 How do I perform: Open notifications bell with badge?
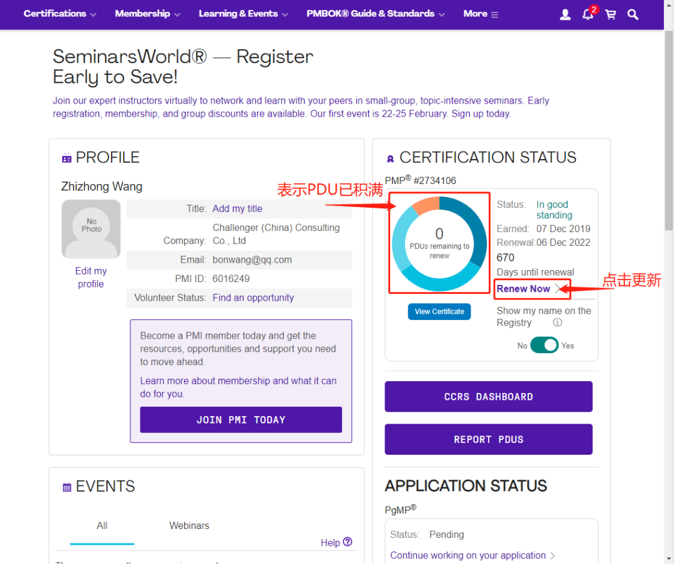(x=589, y=13)
